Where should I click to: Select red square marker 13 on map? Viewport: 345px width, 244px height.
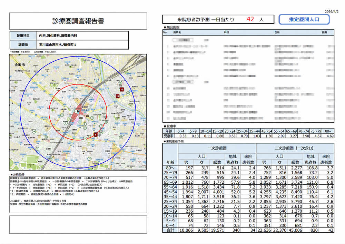coord(118,96)
